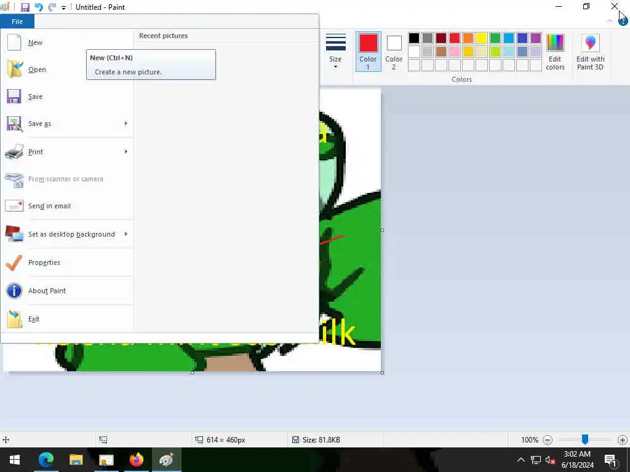Viewport: 630px width, 472px height.
Task: Choose Properties menu entry
Action: 68,262
